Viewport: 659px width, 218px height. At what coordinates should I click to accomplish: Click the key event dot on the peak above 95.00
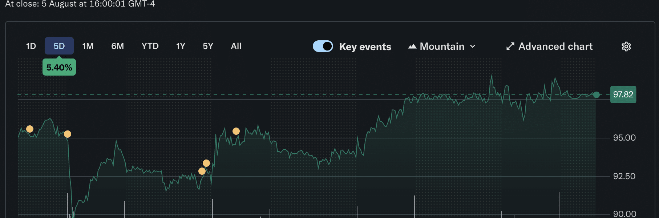coord(236,131)
